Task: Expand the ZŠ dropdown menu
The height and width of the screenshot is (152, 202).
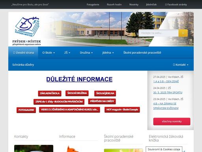Action: click(x=67, y=53)
